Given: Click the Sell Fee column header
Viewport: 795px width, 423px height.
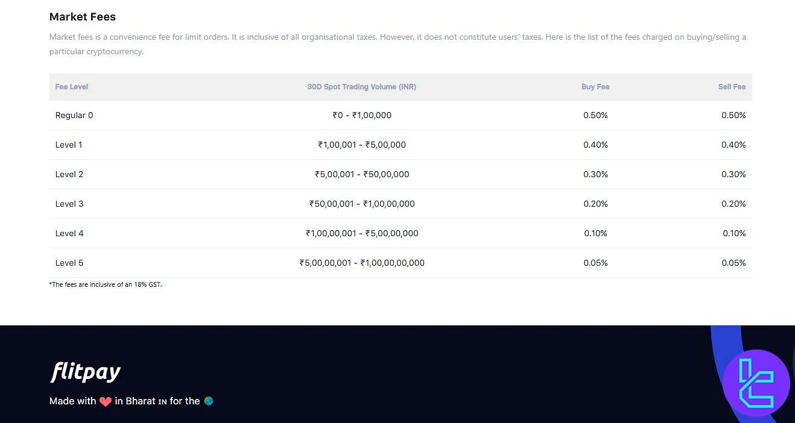Looking at the screenshot, I should pyautogui.click(x=732, y=87).
